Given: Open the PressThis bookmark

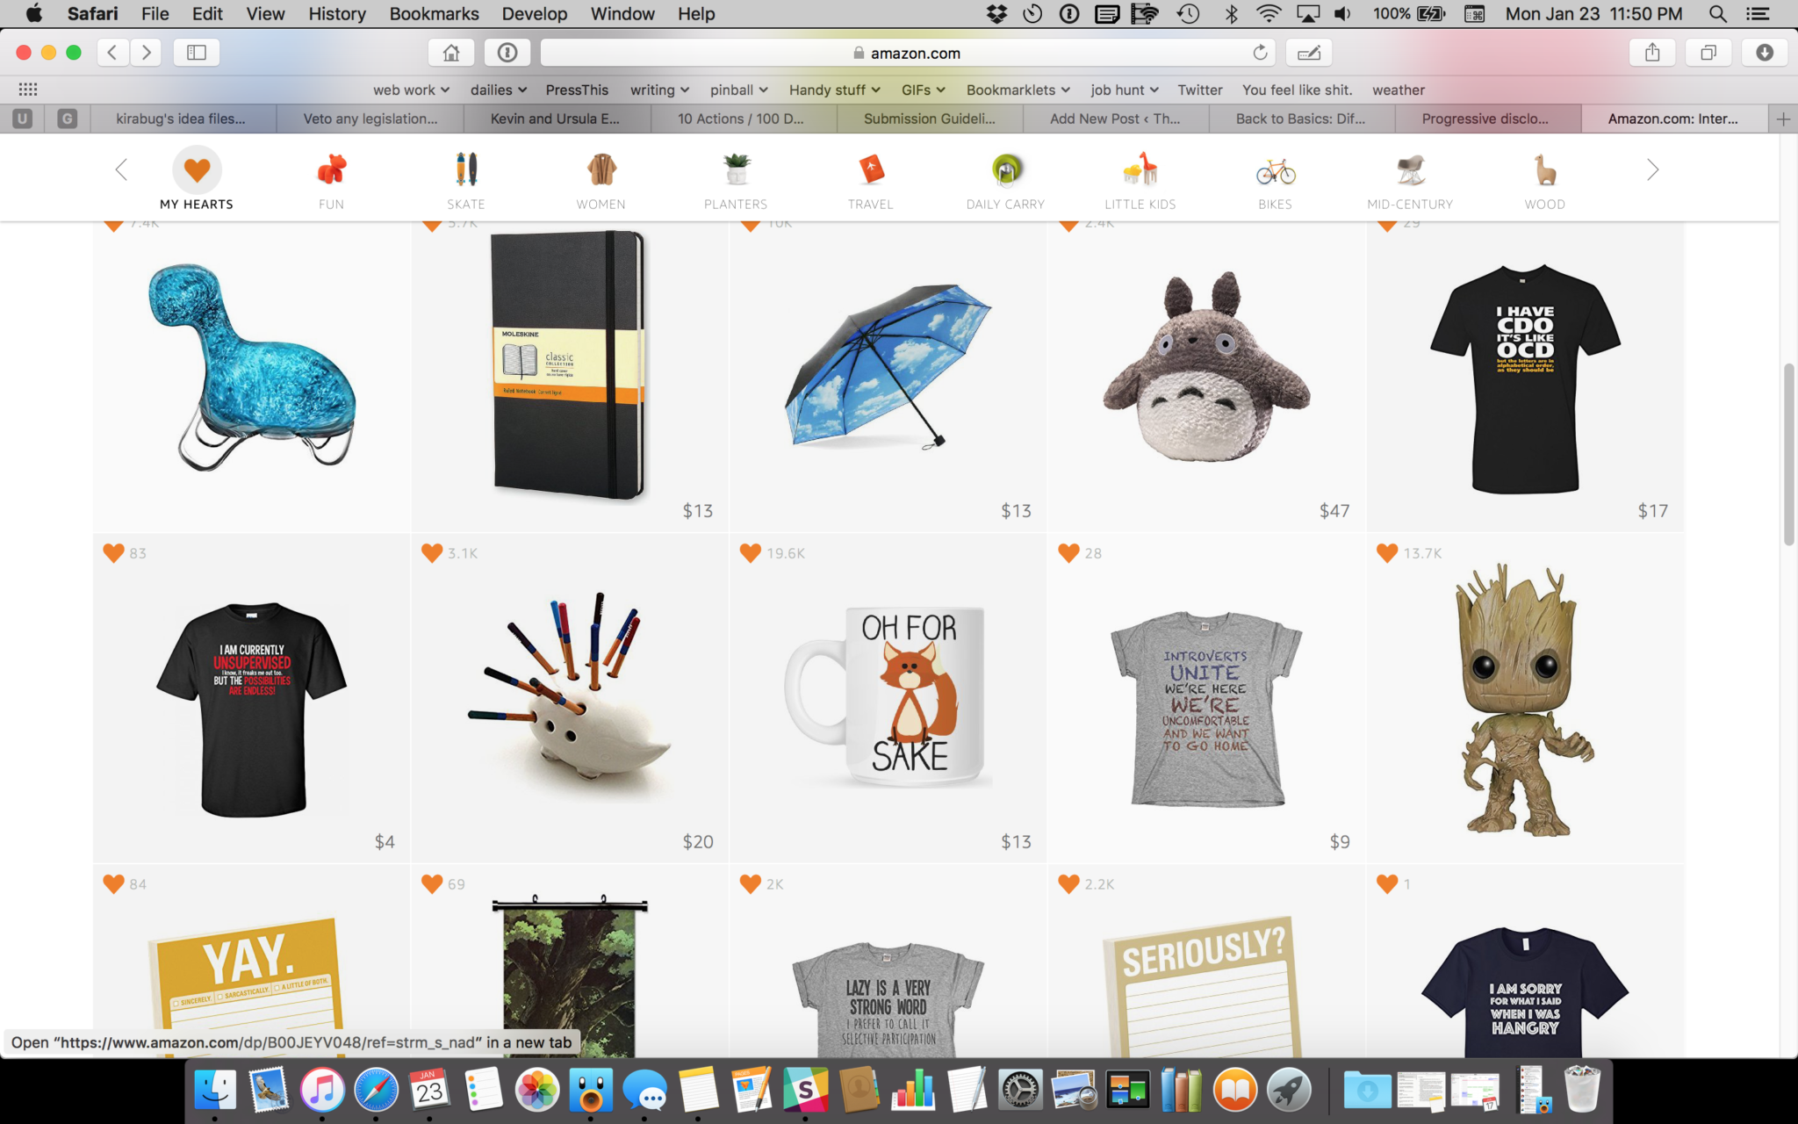Looking at the screenshot, I should pyautogui.click(x=577, y=90).
